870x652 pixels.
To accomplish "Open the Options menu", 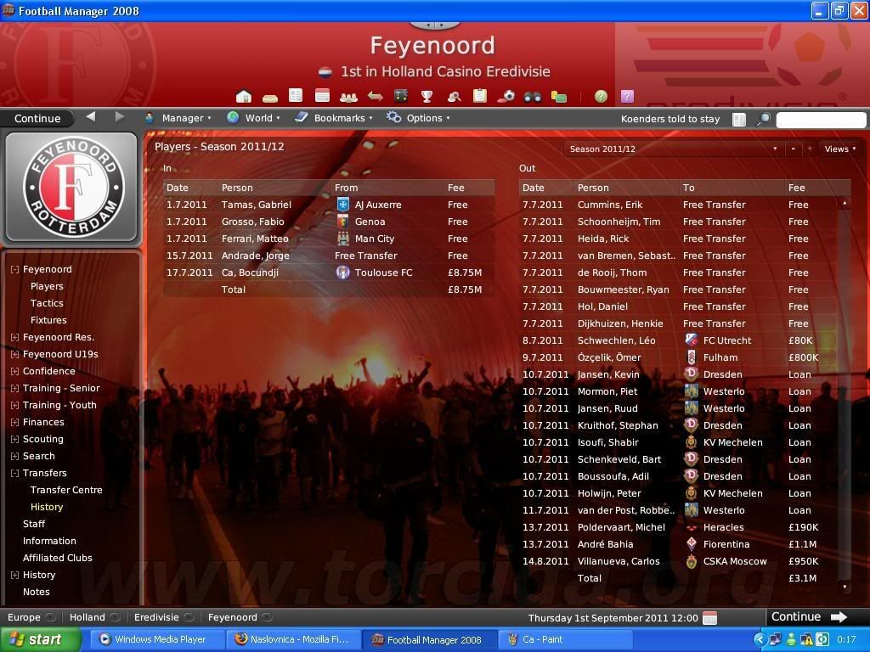I will pos(418,118).
